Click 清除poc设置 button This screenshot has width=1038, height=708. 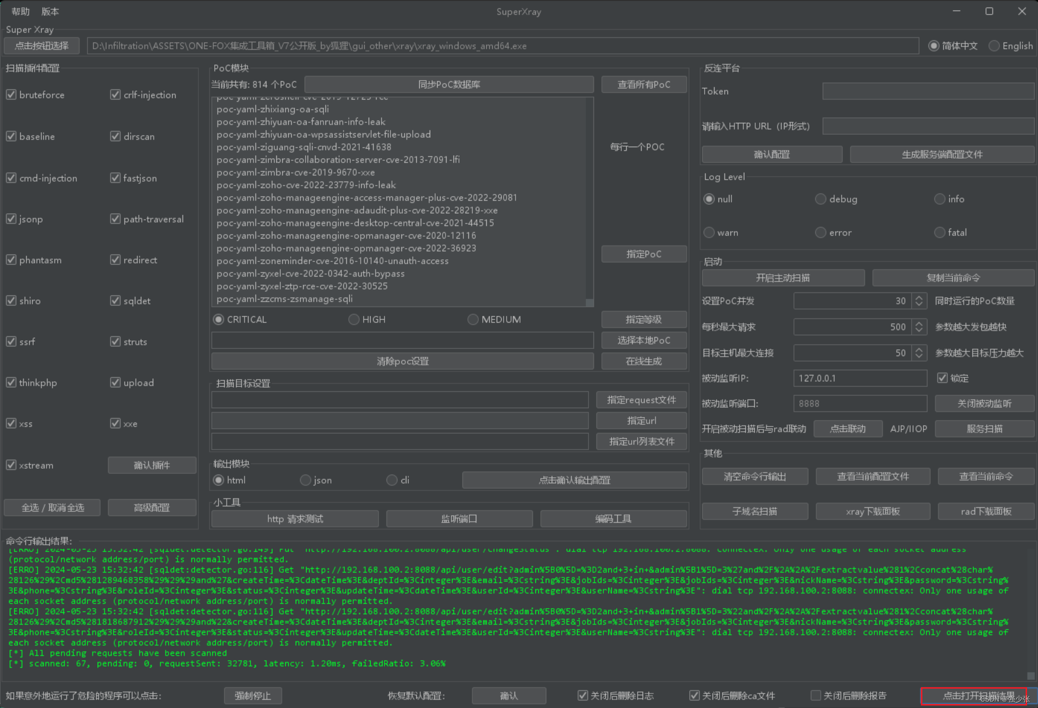tap(402, 361)
